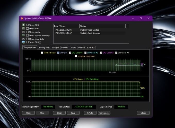
Task: Click the CPU Throttling graph legend label
Action: pos(92,79)
